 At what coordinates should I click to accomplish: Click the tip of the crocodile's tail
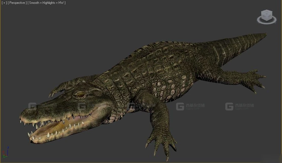[x=265, y=34]
